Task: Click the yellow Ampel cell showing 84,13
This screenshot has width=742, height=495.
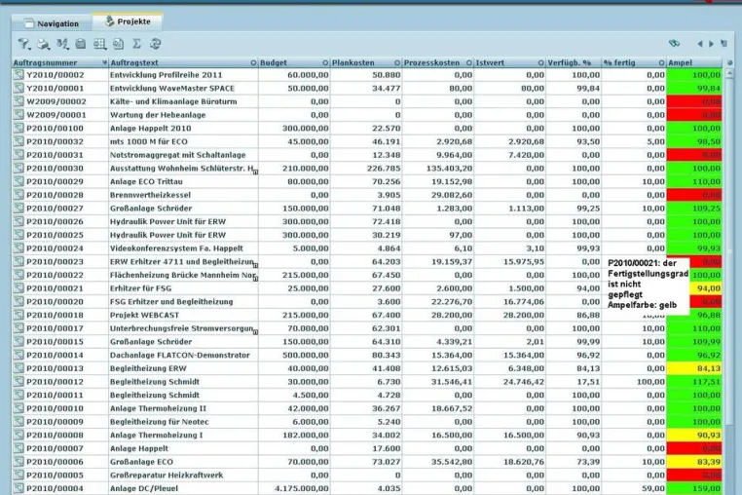Action: click(x=694, y=368)
